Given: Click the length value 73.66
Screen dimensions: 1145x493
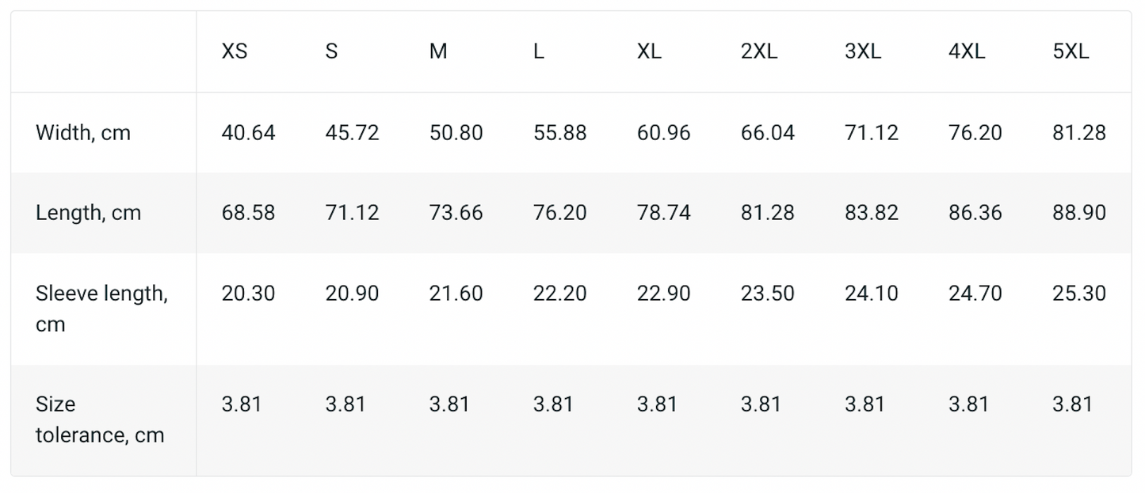Looking at the screenshot, I should point(456,213).
